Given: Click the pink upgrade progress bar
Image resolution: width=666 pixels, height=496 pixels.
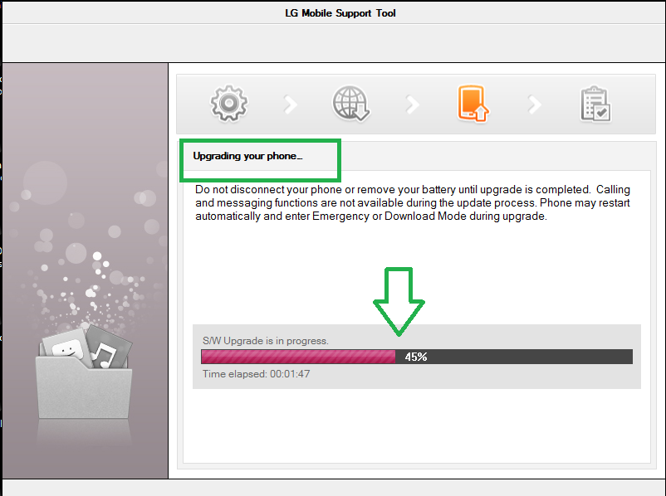Looking at the screenshot, I should click(417, 357).
